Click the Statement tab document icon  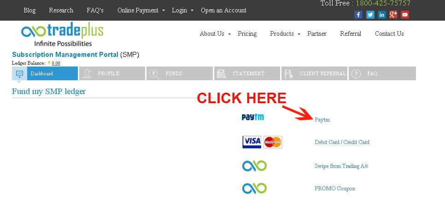222,74
